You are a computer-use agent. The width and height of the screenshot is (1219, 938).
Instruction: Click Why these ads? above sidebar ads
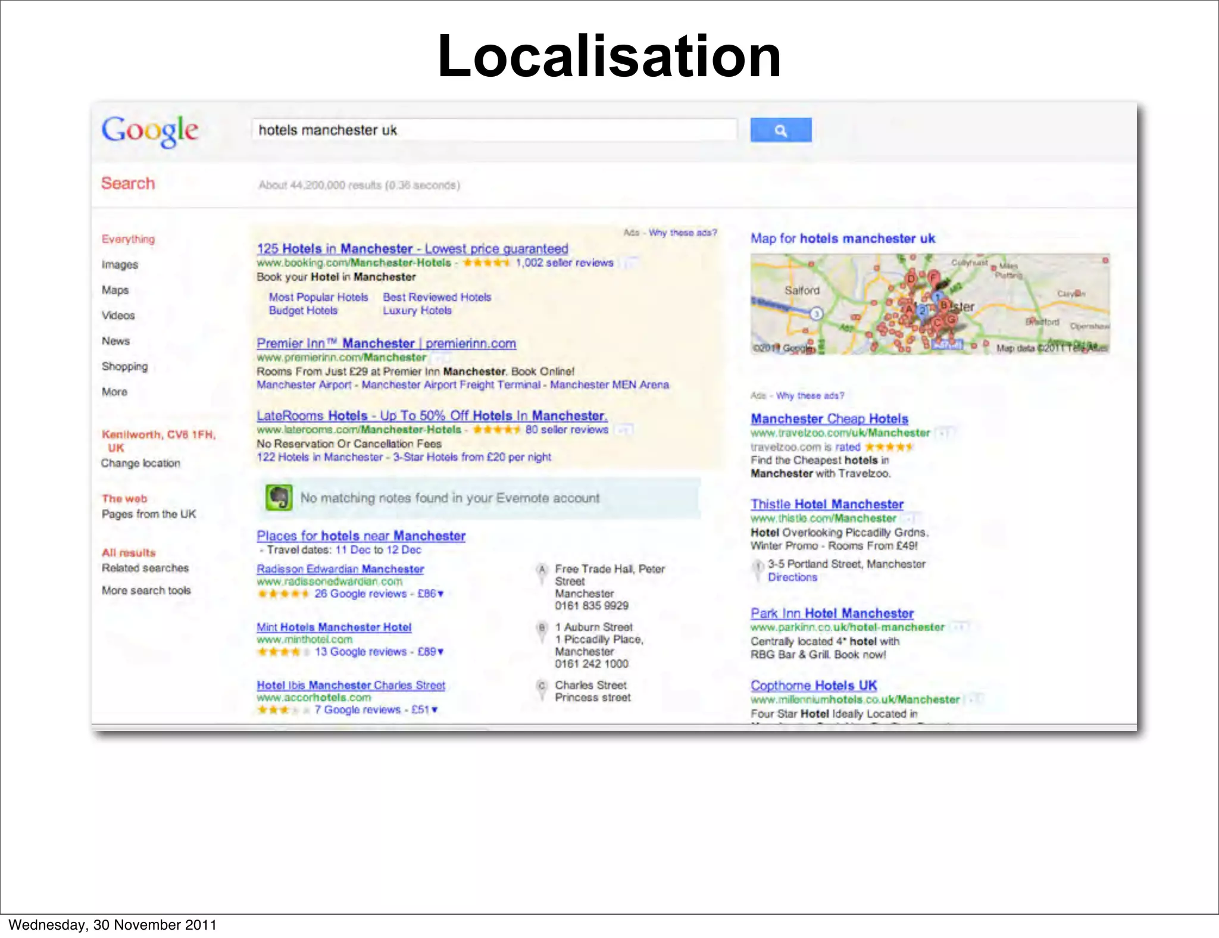tap(810, 396)
